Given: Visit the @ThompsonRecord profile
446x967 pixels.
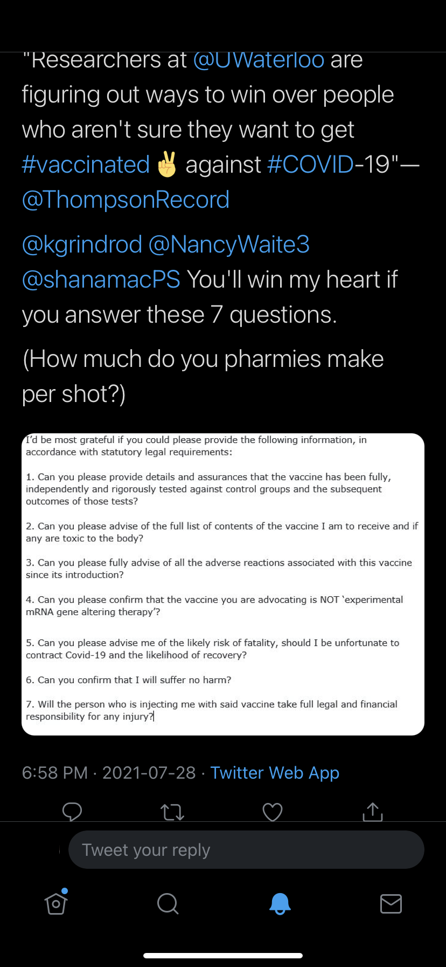Looking at the screenshot, I should pos(126,200).
